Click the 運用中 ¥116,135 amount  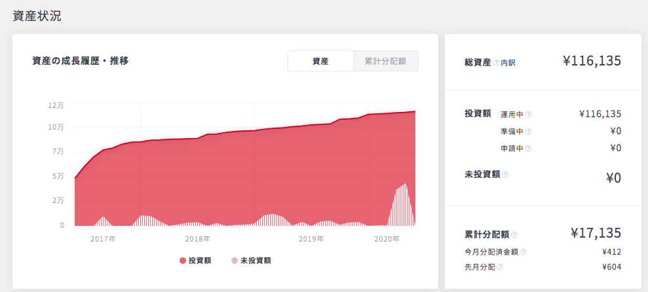click(x=600, y=115)
